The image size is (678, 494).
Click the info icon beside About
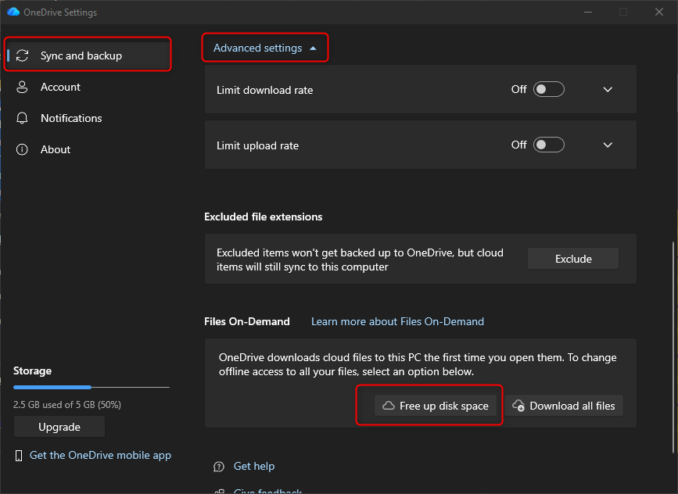tap(22, 149)
